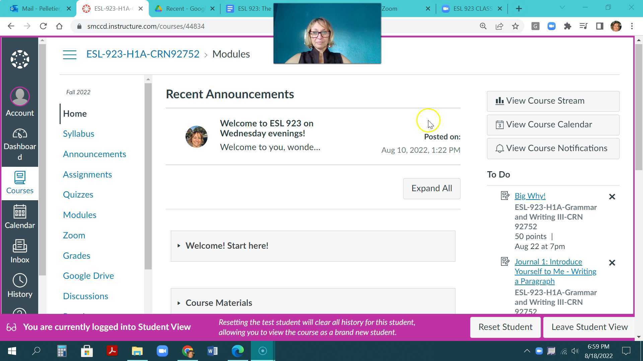Click the bell icon on View Course Notifications
Screen dimensions: 643x361
[500, 148]
